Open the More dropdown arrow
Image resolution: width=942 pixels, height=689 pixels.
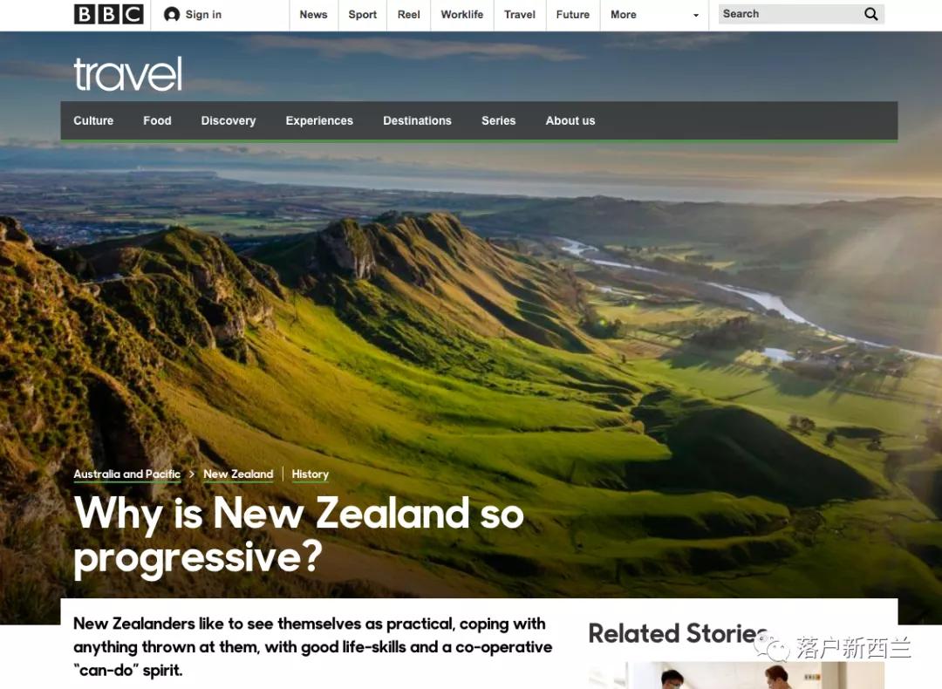(x=696, y=15)
